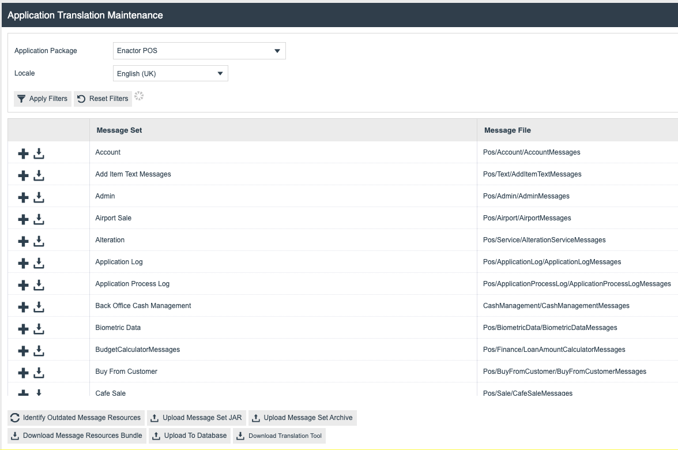Download the Airport Sale message set
The height and width of the screenshot is (450, 678).
[x=39, y=219]
